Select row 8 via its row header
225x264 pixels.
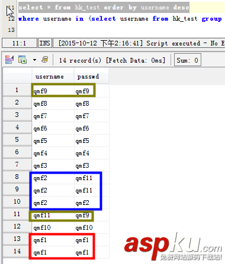coord(17,177)
